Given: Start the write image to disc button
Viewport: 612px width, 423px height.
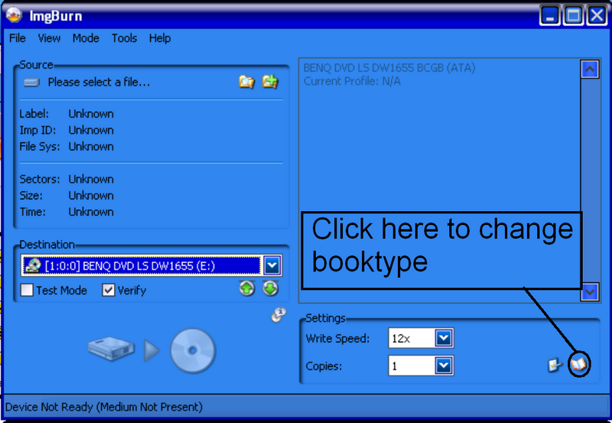Looking at the screenshot, I should coord(151,350).
